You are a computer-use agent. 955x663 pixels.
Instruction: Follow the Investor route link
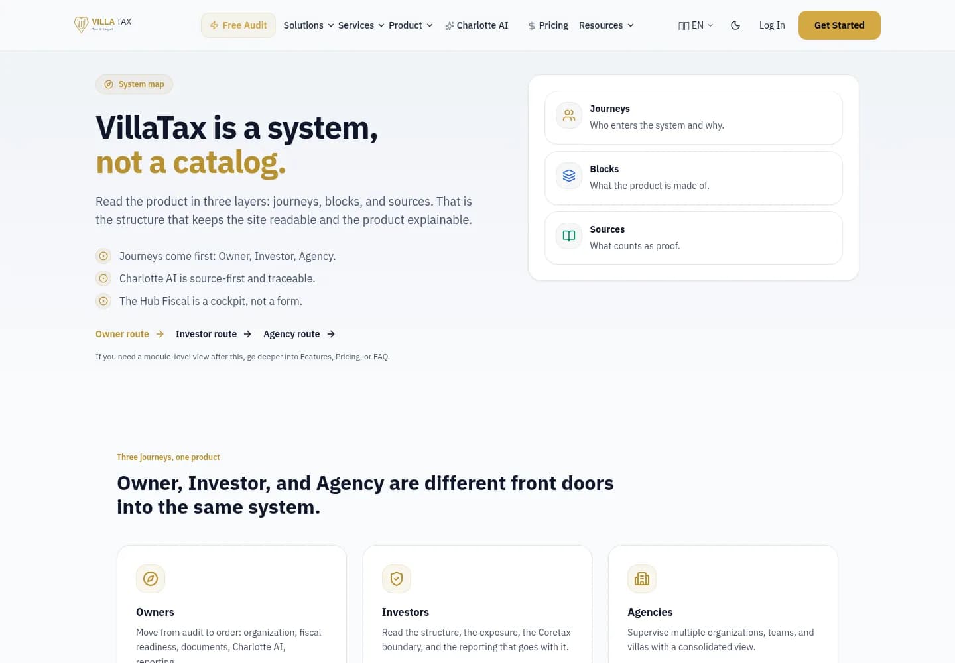[x=214, y=334]
